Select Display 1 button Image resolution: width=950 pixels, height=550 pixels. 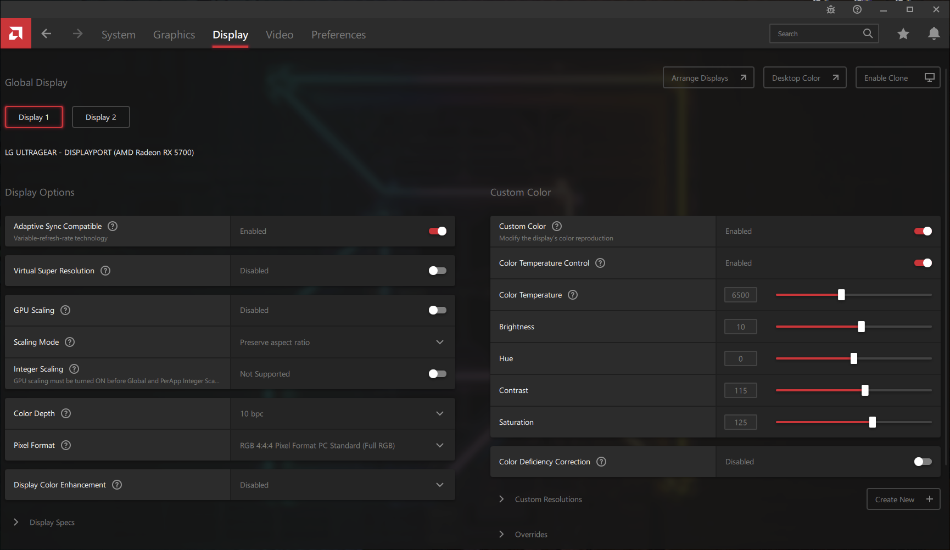pyautogui.click(x=34, y=117)
